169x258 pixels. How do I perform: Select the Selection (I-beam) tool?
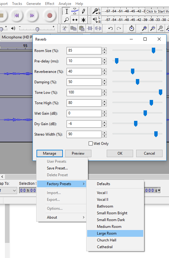[x=67, y=11]
